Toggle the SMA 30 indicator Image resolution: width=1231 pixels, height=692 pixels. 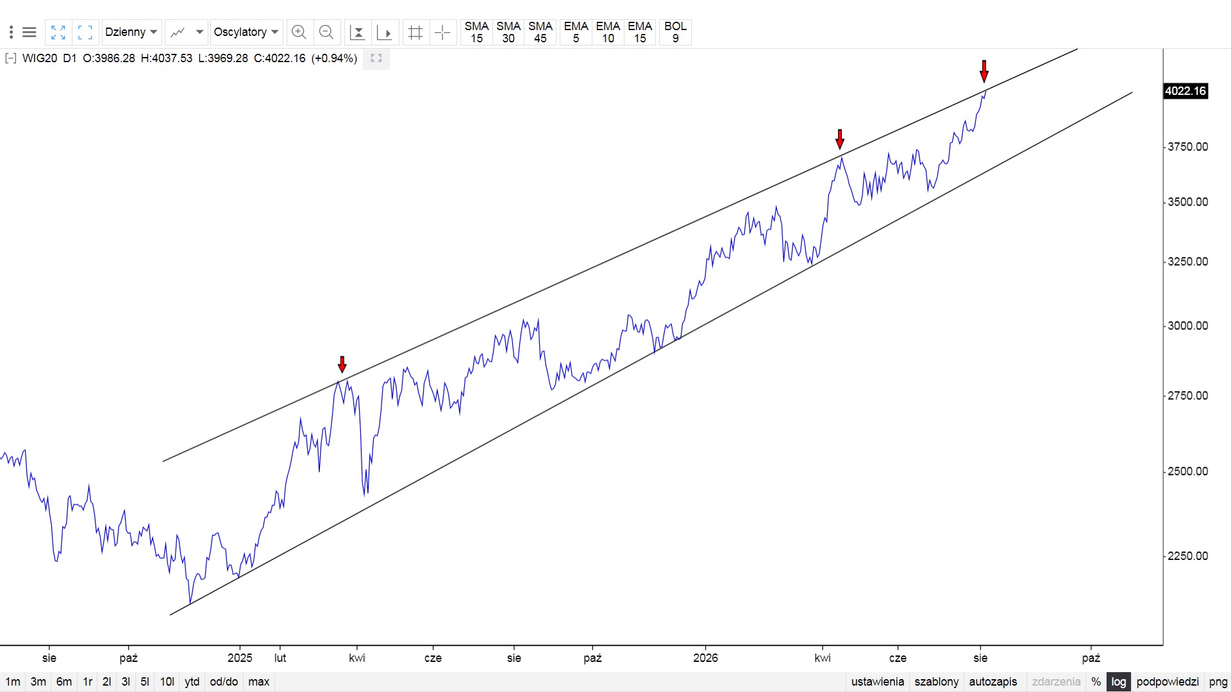pos(508,32)
